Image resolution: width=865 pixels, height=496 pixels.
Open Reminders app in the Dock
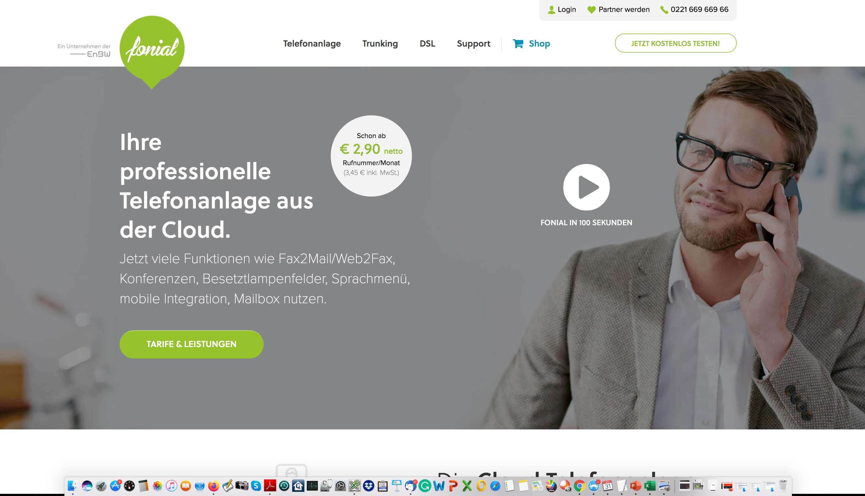(x=509, y=486)
